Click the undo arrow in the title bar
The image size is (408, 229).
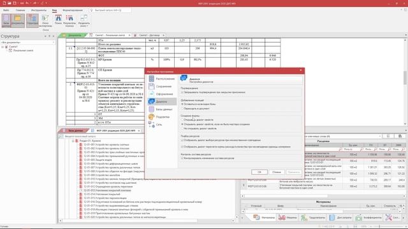[27, 3]
